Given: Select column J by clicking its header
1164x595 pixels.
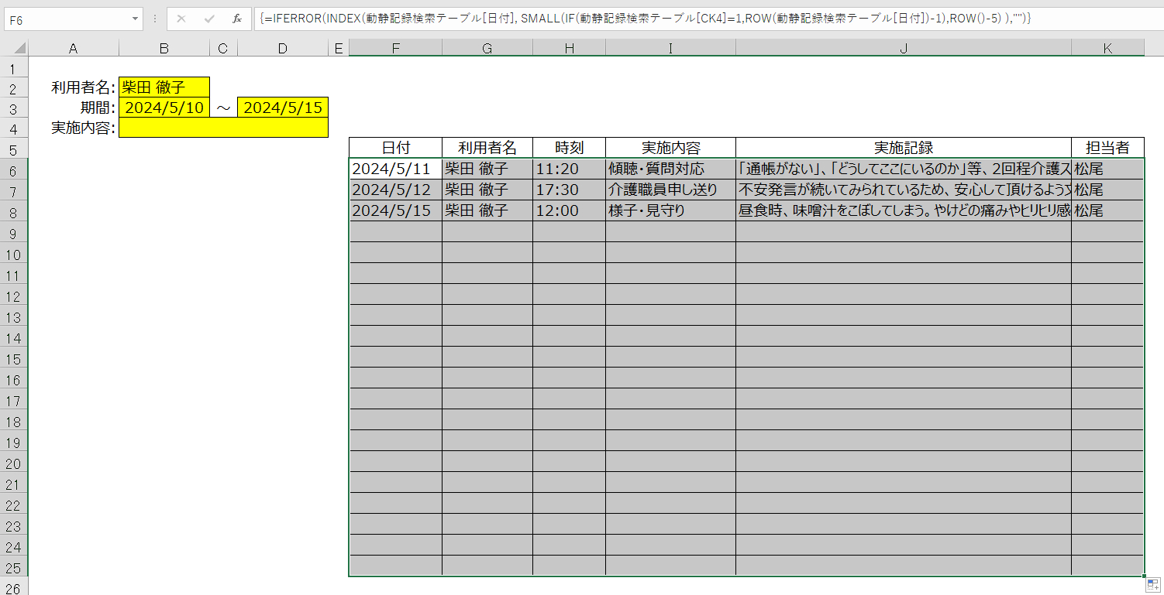Looking at the screenshot, I should [904, 47].
